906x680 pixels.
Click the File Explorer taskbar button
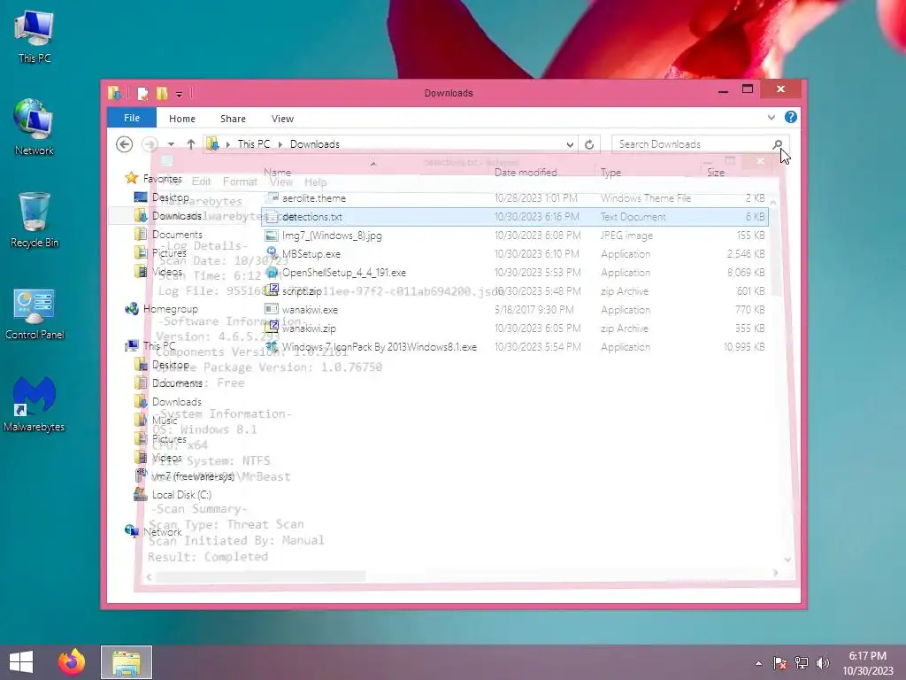(127, 662)
